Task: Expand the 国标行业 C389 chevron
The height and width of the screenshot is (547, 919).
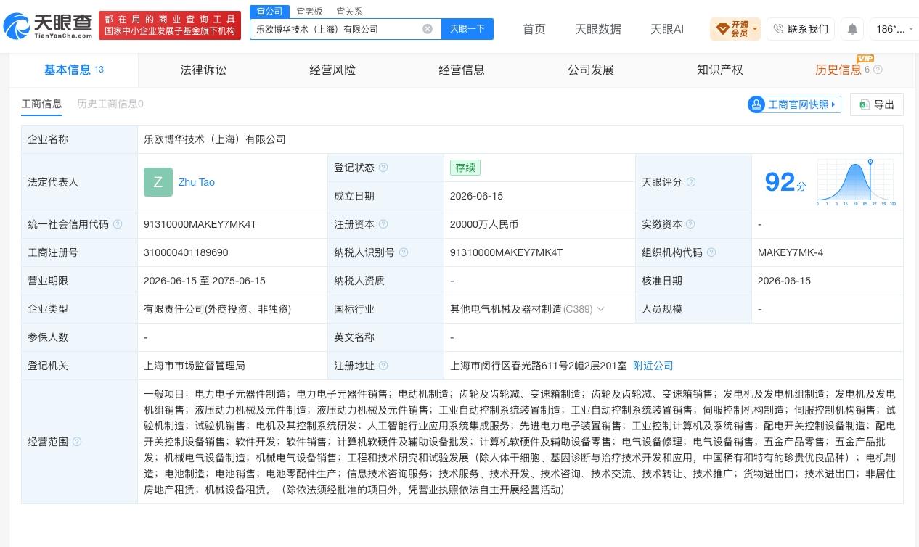Action: click(600, 309)
